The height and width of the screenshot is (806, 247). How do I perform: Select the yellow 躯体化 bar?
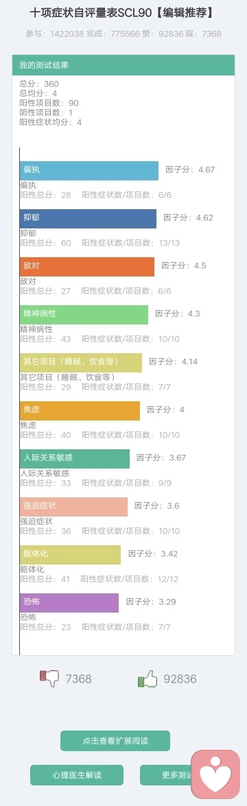71,555
